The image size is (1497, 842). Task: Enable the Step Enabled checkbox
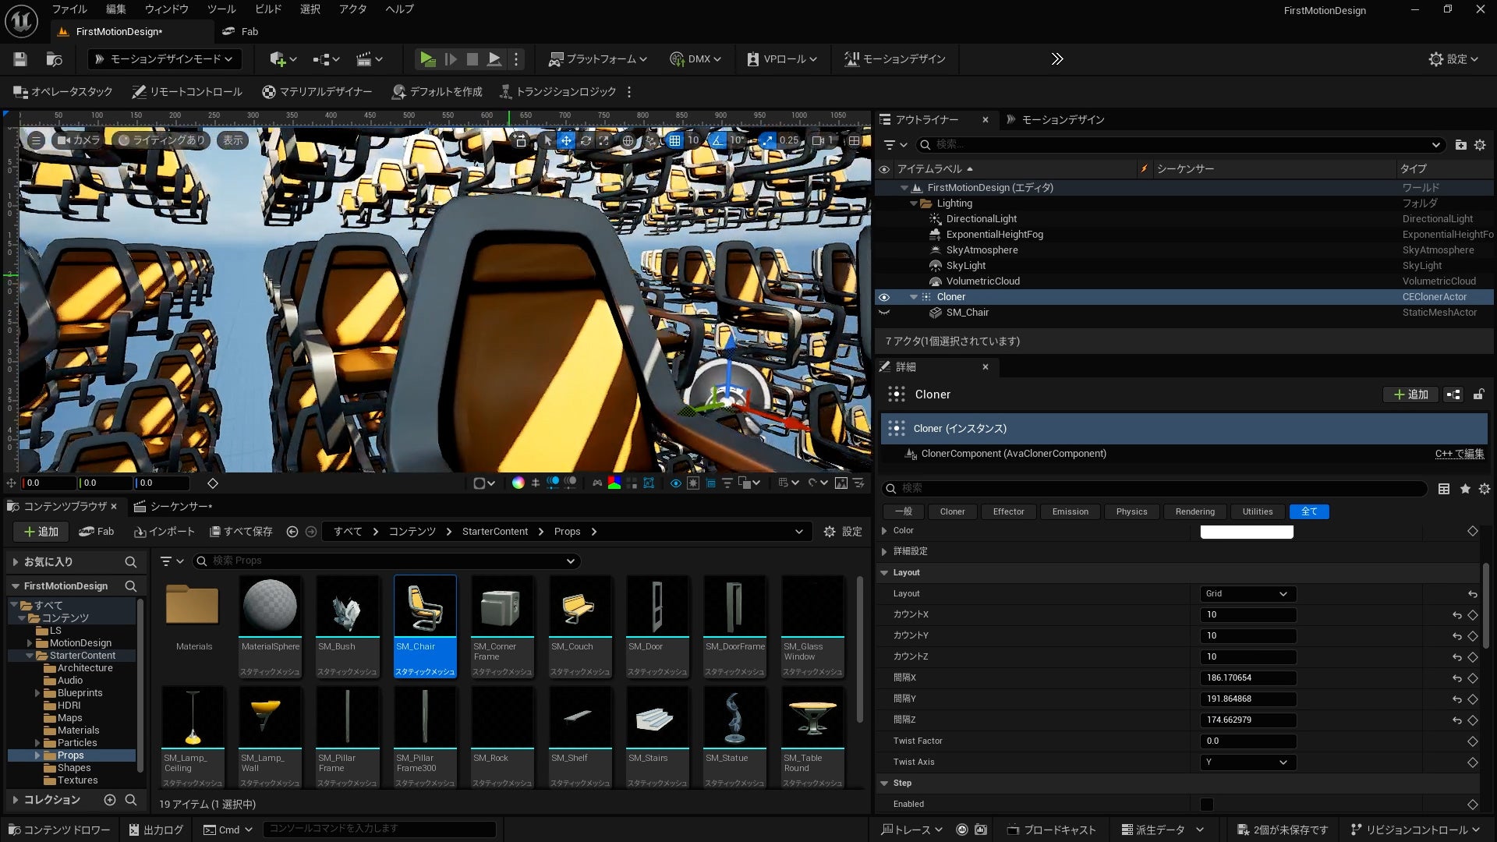(1207, 804)
